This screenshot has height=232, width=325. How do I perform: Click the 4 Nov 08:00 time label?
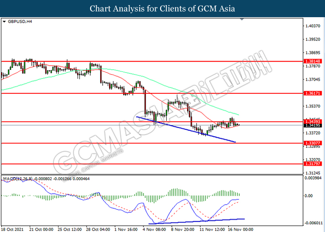[x=155, y=229]
